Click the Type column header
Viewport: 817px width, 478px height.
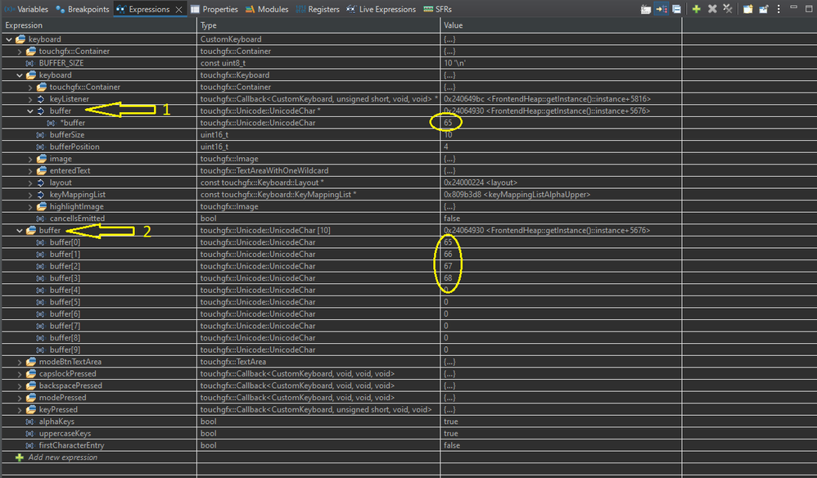pyautogui.click(x=318, y=25)
